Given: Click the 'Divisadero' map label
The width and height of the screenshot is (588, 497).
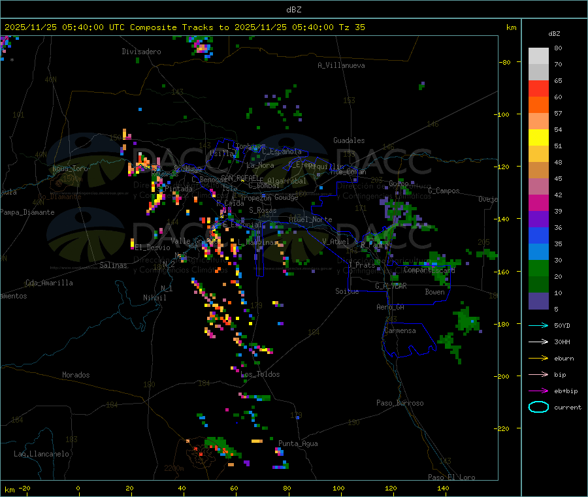Looking at the screenshot, I should pos(141,52).
